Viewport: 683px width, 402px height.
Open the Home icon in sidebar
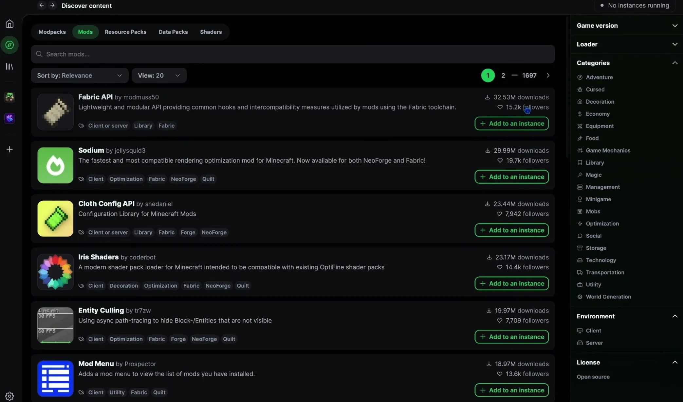point(9,24)
